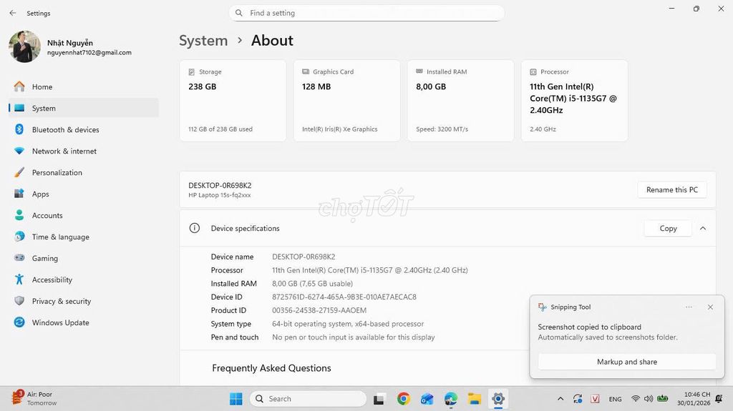Click the ENG language indicator

click(x=615, y=399)
